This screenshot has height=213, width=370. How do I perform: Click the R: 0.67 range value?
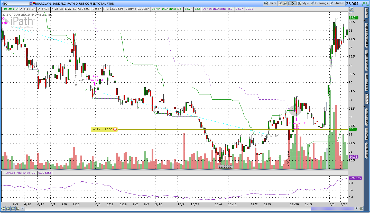click(x=96, y=9)
